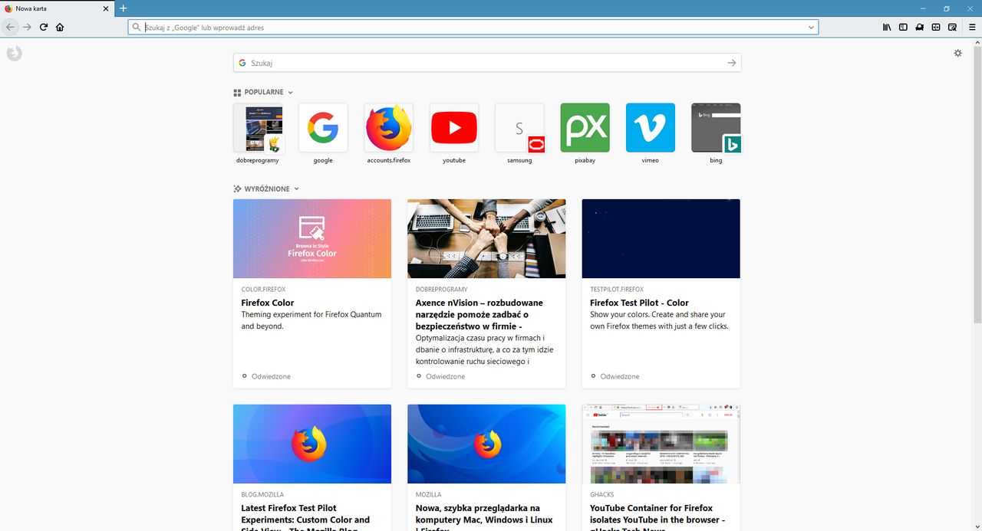Click the GHACKS YouTube screenshot thumbnail
Viewport: 982px width, 531px height.
point(661,444)
